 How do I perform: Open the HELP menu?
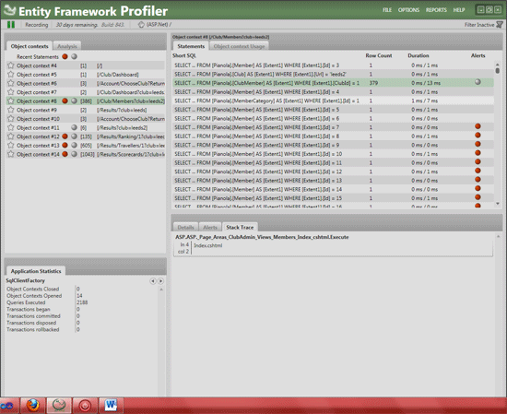coord(459,10)
